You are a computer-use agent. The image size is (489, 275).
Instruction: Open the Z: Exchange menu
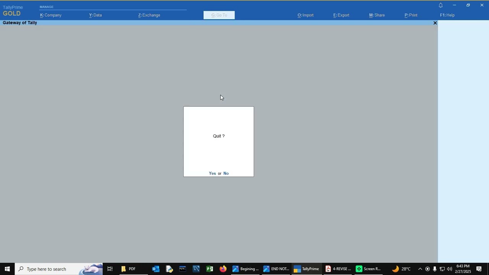point(149,15)
